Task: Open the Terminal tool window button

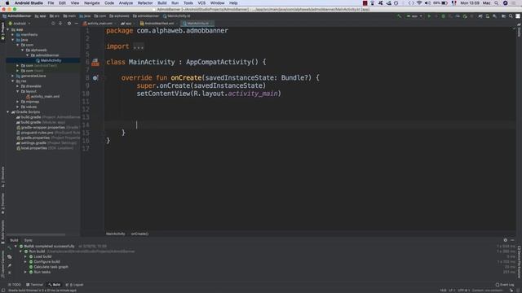Action: coord(34,285)
